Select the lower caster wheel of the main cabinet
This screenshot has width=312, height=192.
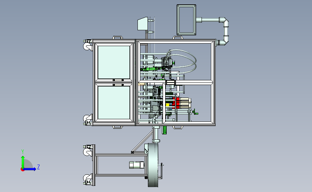[87, 119]
